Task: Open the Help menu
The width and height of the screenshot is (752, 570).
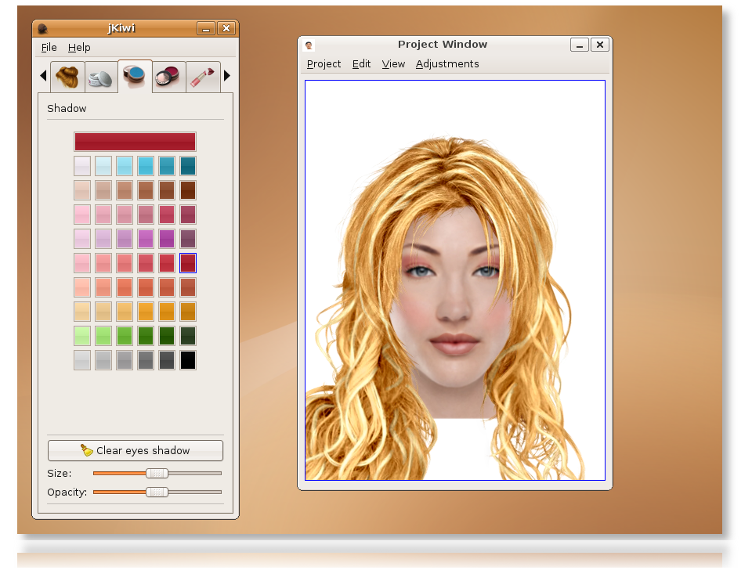Action: coord(79,48)
